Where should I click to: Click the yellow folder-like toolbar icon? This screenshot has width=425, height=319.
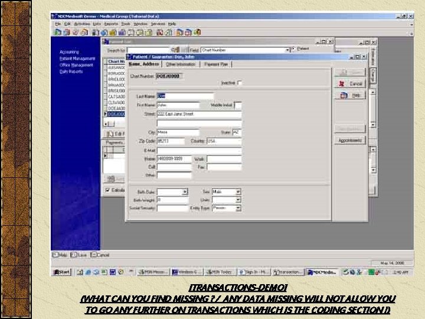coord(113,32)
